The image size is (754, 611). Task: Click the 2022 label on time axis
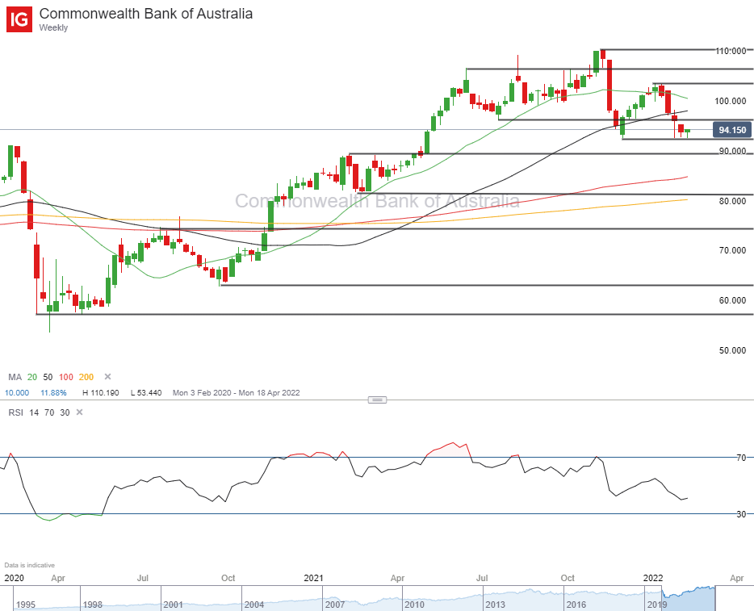pos(653,578)
